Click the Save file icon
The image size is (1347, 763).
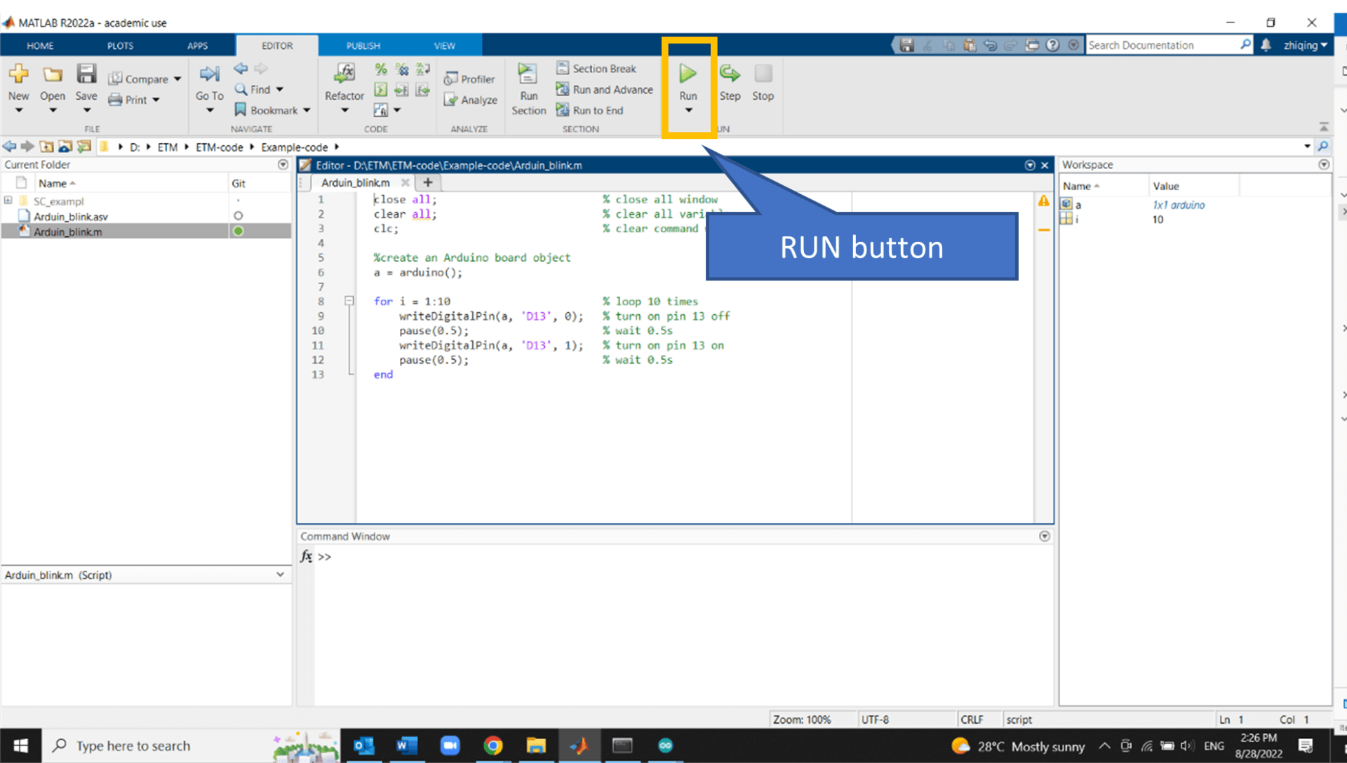tap(86, 74)
